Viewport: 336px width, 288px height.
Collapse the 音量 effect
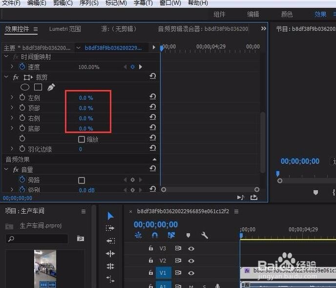pyautogui.click(x=6, y=169)
